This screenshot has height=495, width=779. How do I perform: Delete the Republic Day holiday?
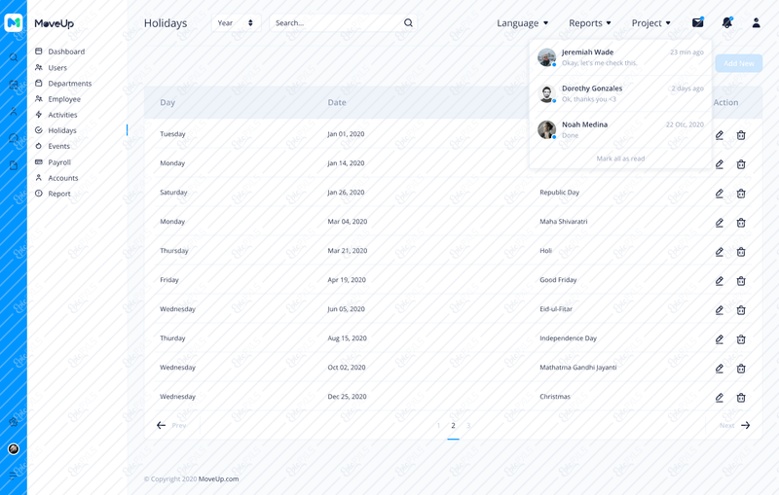741,194
